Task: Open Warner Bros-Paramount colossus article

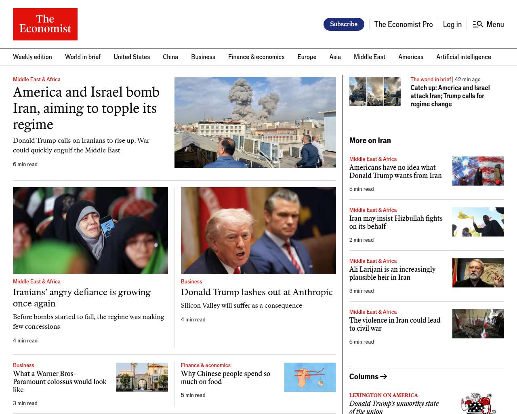Action: pos(60,382)
